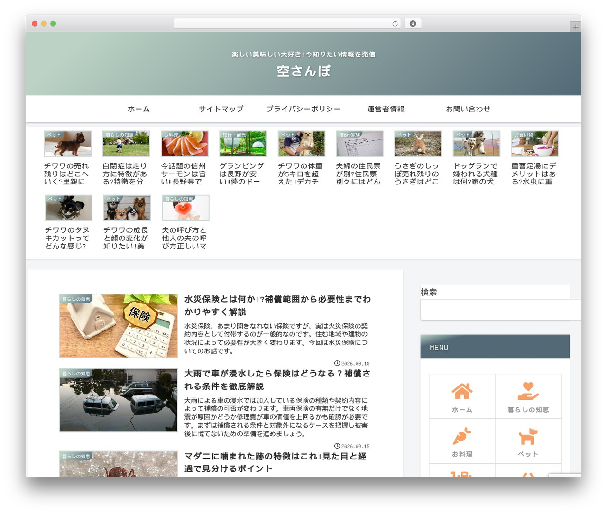Open チワワの成長と顔の変化 thumbnail
This screenshot has height=514, width=607.
127,208
